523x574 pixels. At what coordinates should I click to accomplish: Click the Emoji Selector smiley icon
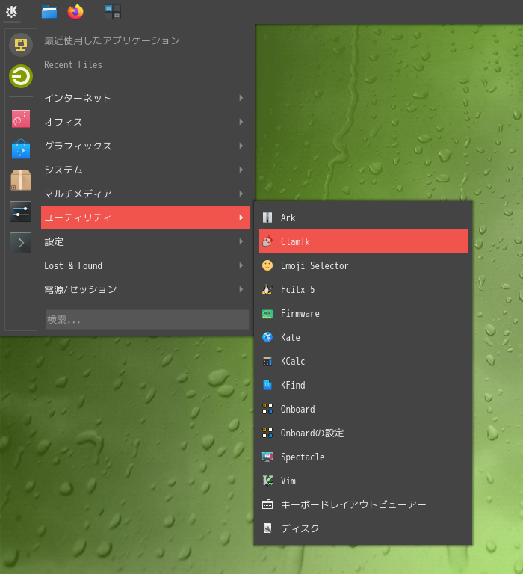pyautogui.click(x=267, y=265)
